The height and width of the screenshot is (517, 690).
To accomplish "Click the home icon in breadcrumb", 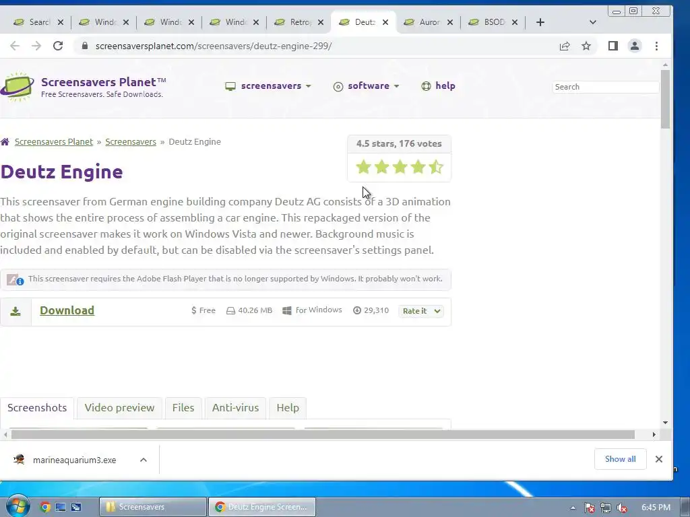I will click(x=5, y=141).
